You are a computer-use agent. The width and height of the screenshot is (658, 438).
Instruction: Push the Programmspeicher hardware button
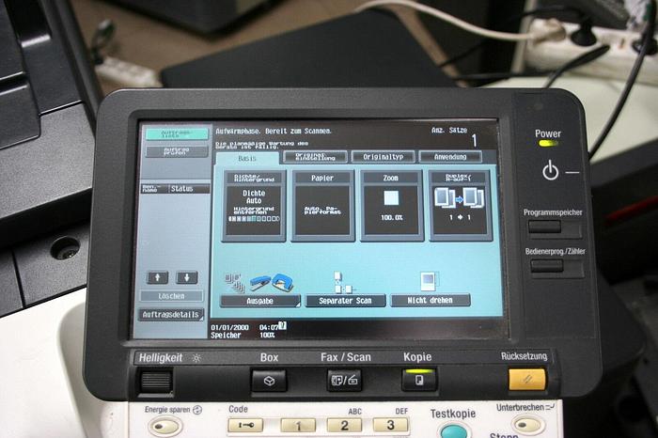click(x=544, y=227)
